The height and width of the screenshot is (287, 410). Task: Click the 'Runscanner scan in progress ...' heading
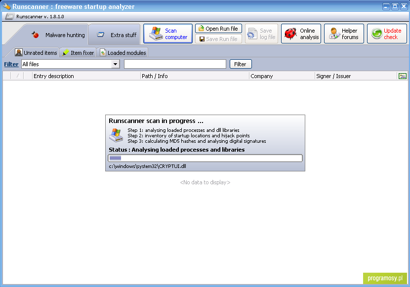click(x=156, y=121)
